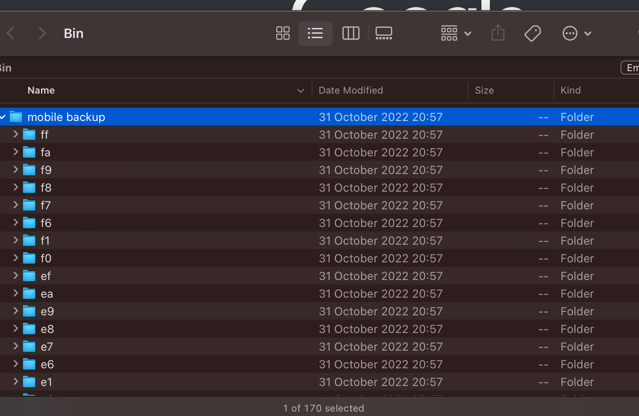
Task: Click the f0 folder icon
Action: 29,258
